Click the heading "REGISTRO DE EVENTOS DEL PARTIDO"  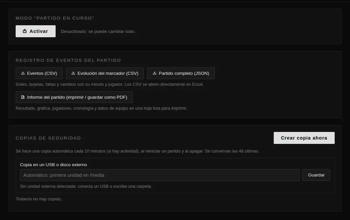click(68, 60)
